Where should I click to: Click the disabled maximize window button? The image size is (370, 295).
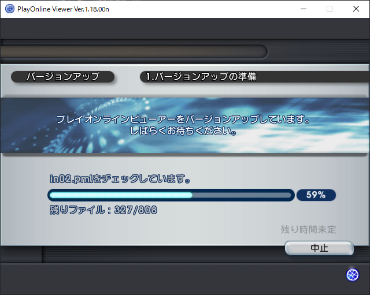click(330, 9)
